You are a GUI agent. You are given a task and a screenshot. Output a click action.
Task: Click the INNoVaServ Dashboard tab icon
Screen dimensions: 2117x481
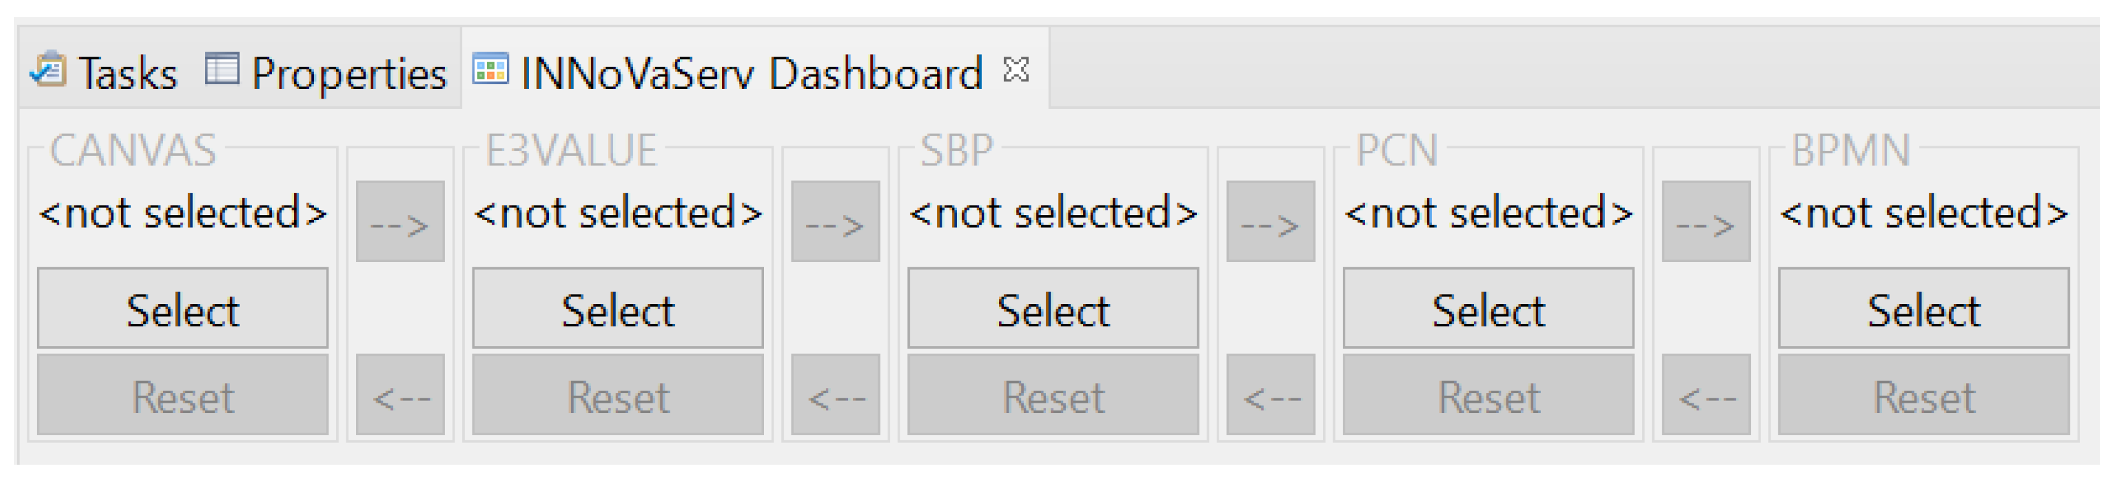tap(491, 69)
